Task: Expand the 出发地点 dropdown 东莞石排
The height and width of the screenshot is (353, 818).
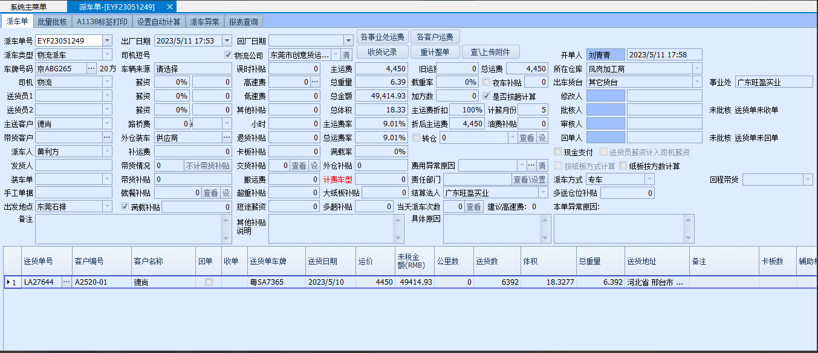Action: point(107,207)
